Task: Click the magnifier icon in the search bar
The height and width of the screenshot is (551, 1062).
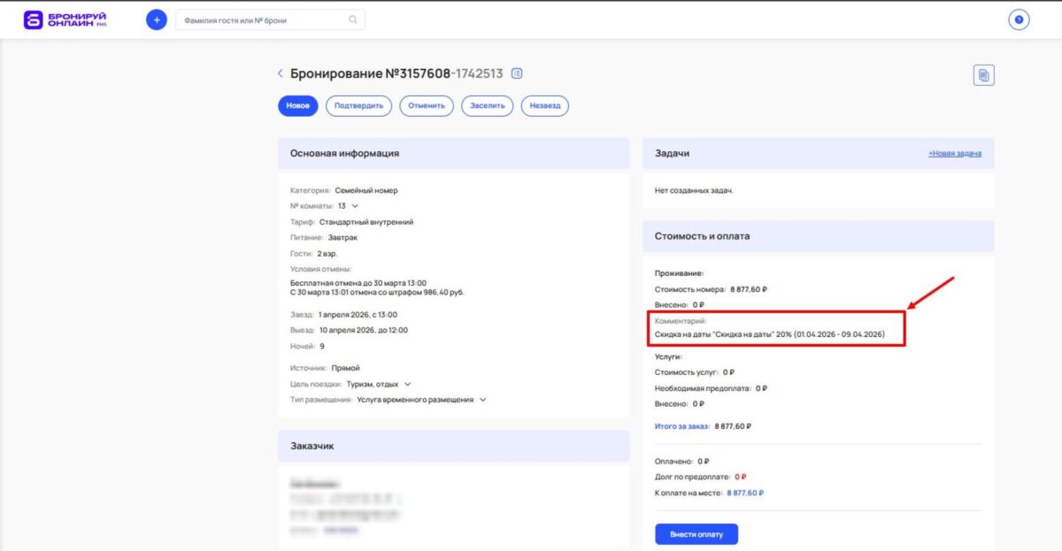Action: (352, 19)
